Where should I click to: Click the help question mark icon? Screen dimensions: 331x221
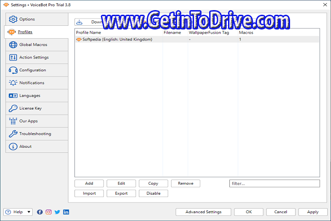click(x=8, y=212)
